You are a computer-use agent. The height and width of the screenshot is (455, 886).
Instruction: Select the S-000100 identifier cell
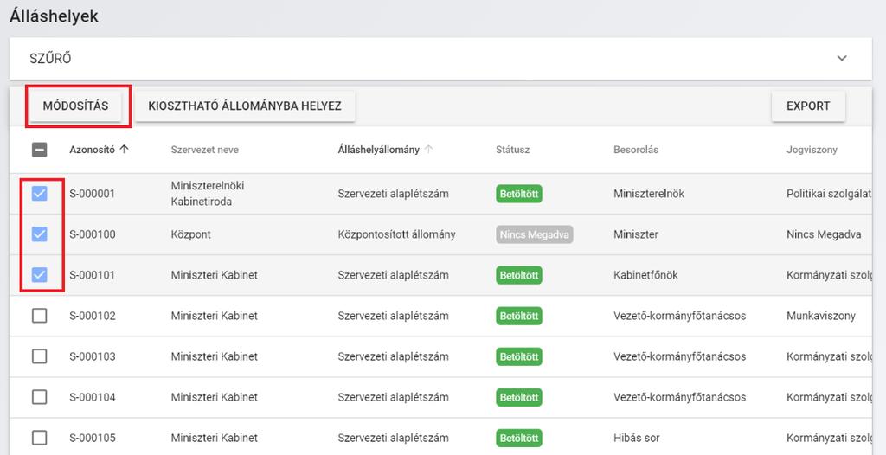[x=93, y=234]
